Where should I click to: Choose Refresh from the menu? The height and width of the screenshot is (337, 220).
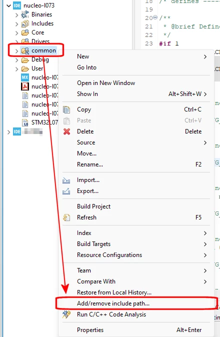[x=136, y=217]
